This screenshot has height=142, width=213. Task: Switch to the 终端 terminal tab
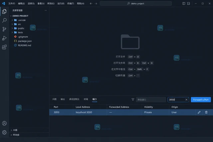[x=86, y=99]
